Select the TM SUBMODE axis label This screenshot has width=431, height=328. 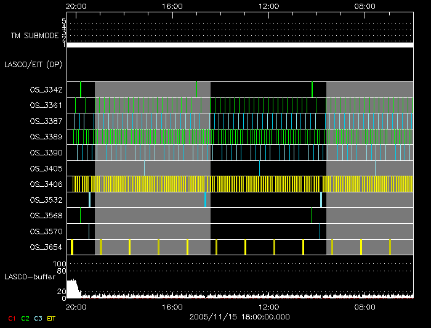pyautogui.click(x=34, y=36)
